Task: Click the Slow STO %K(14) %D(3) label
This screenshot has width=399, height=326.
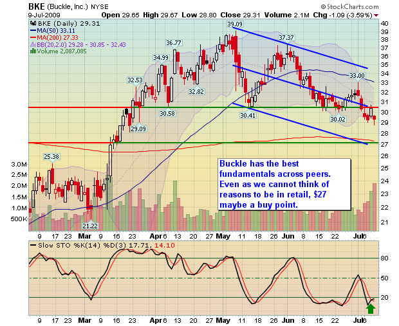Action: 82,246
